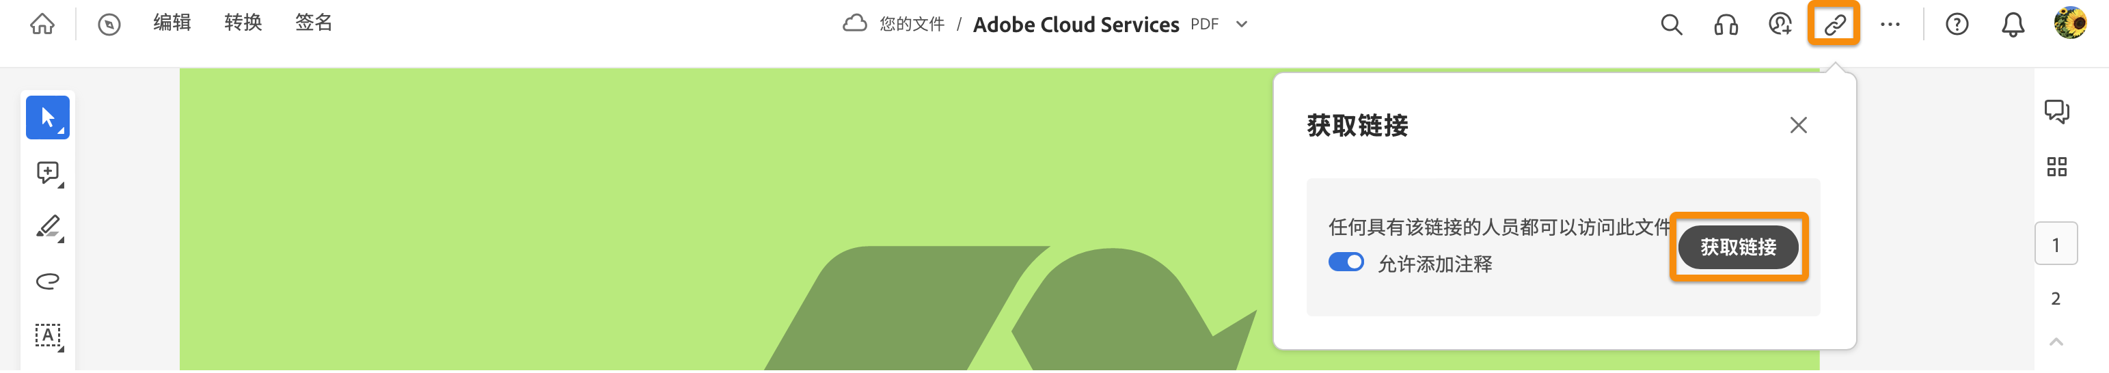Click the link icon in top bar
The width and height of the screenshot is (2109, 373).
tap(1834, 25)
